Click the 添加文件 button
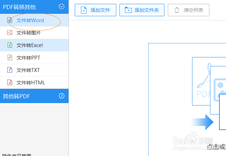The height and width of the screenshot is (156, 226). click(x=96, y=10)
